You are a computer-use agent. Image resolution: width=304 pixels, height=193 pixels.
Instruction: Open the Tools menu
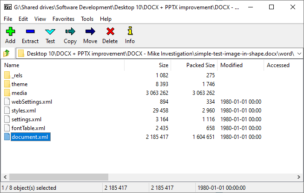87,19
